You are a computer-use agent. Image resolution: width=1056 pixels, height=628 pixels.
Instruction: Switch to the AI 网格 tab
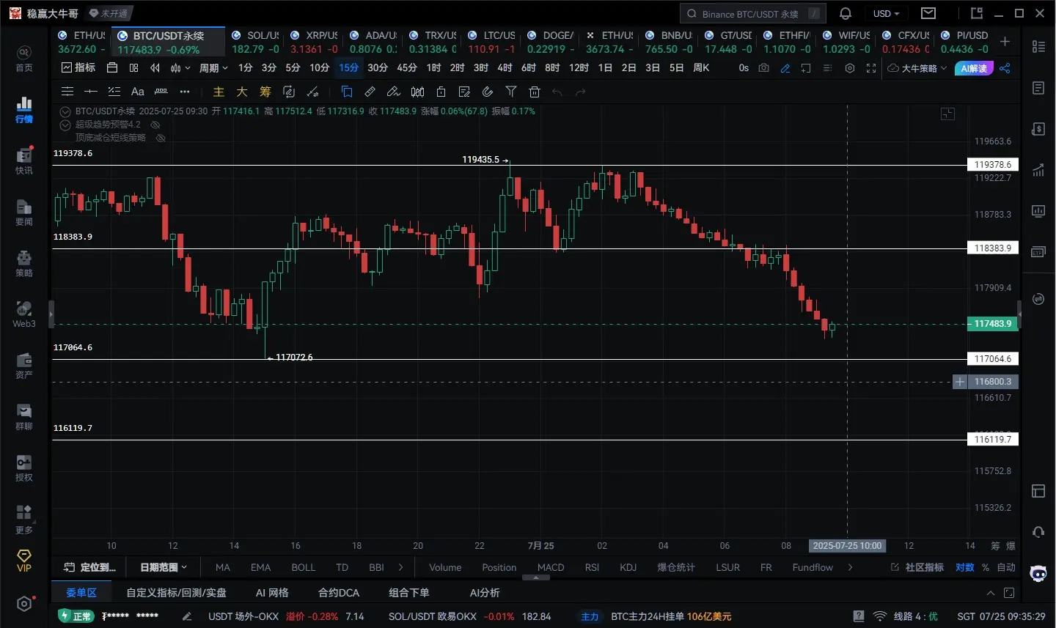[272, 593]
